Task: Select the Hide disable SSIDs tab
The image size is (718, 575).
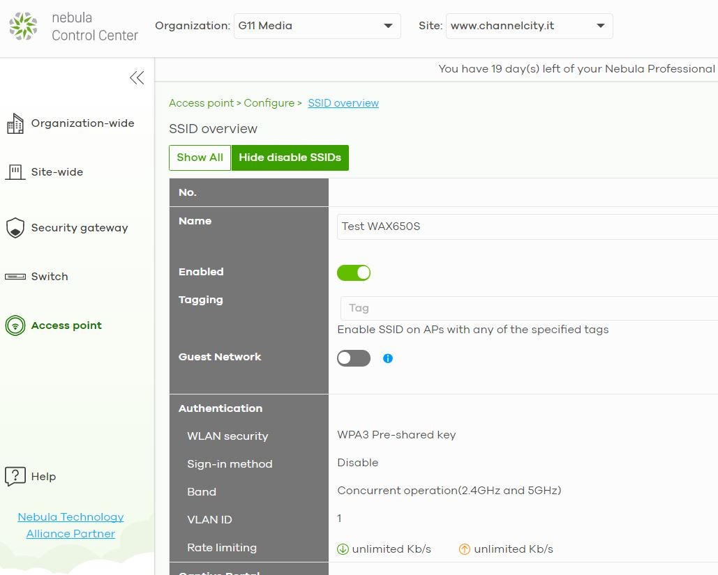Action: tap(290, 158)
